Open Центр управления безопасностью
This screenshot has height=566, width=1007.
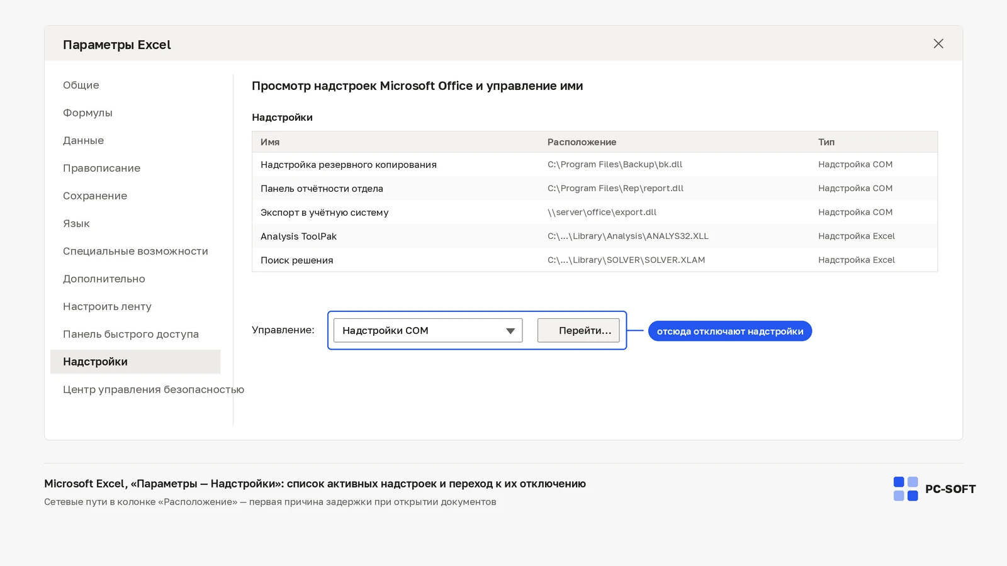tap(154, 389)
